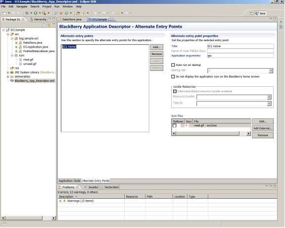Open the Run configurations dropdown arrow
The width and height of the screenshot is (285, 228).
point(40,13)
